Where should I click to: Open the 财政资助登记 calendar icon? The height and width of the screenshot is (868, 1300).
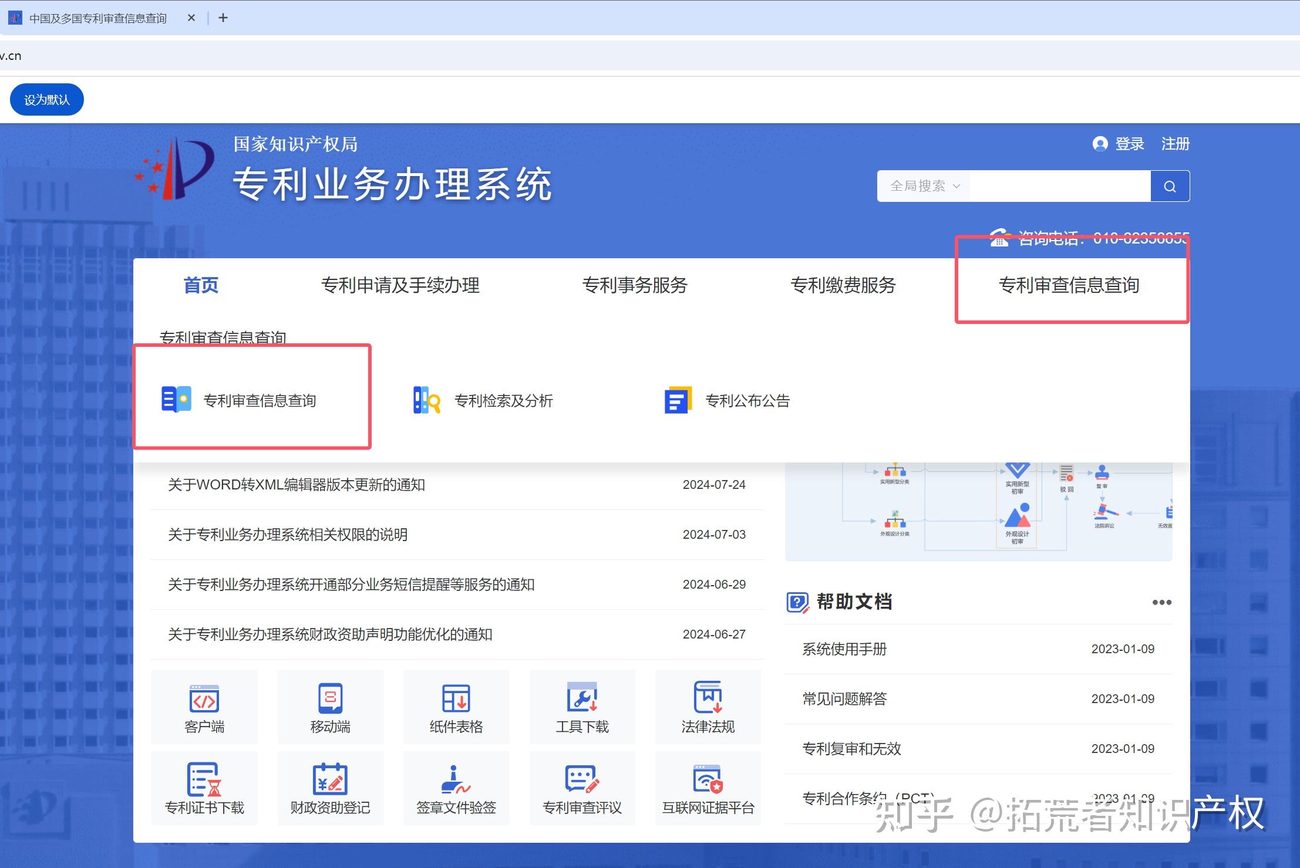click(330, 779)
